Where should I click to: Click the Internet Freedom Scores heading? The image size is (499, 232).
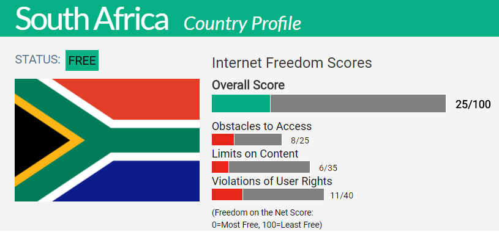(x=292, y=63)
